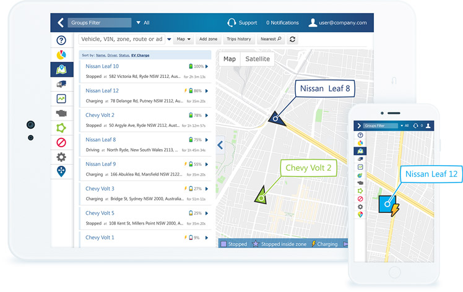The width and height of the screenshot is (463, 292).
Task: Click the back chevron in the tablet header
Action: pyautogui.click(x=61, y=22)
